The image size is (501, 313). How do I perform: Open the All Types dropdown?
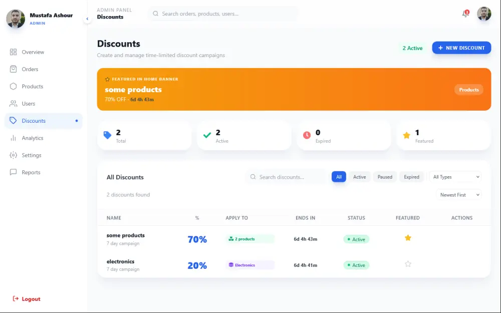[x=455, y=177]
